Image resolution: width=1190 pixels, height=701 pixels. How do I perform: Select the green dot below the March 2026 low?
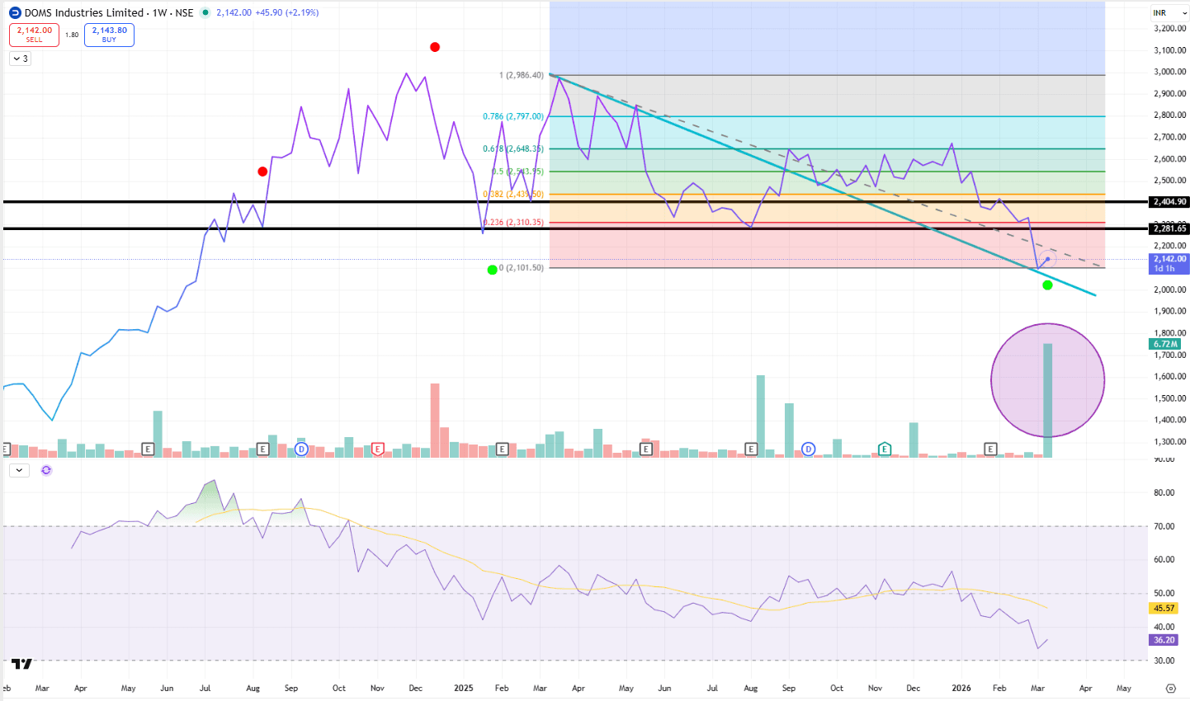pyautogui.click(x=1047, y=285)
